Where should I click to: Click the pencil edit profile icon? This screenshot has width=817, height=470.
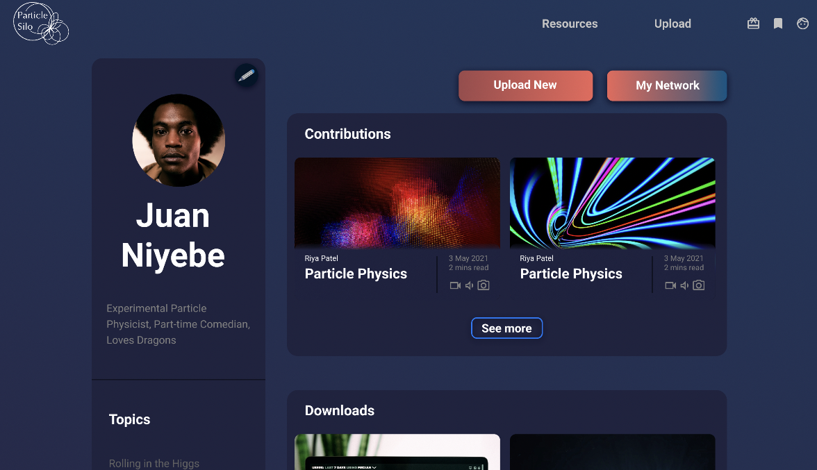pyautogui.click(x=246, y=76)
